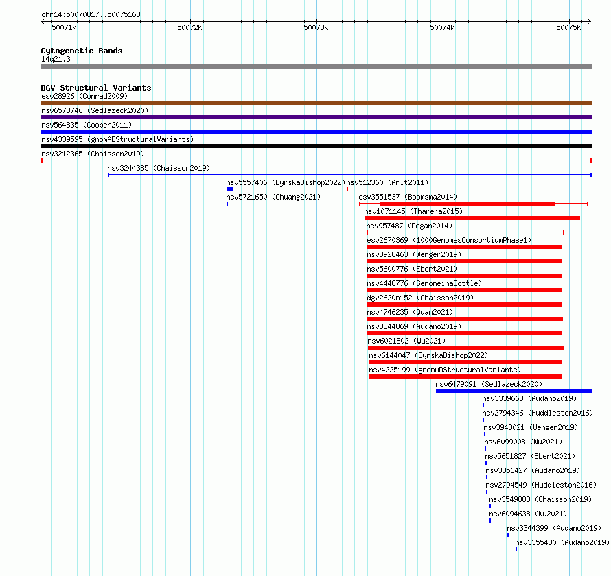Click the 50072k ruler tick label
Screen dimensions: 611x576
pos(189,27)
